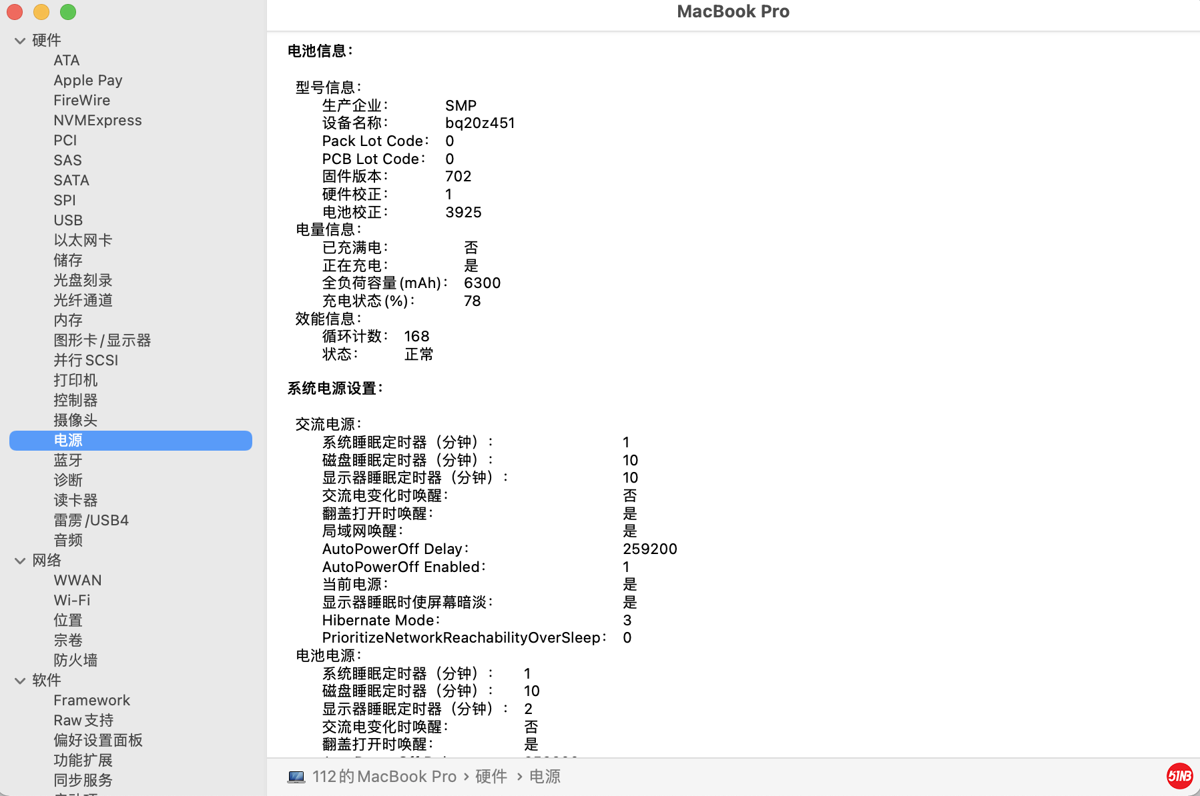The image size is (1200, 796).
Task: Collapse the 硬件 section chevron
Action: coord(20,41)
